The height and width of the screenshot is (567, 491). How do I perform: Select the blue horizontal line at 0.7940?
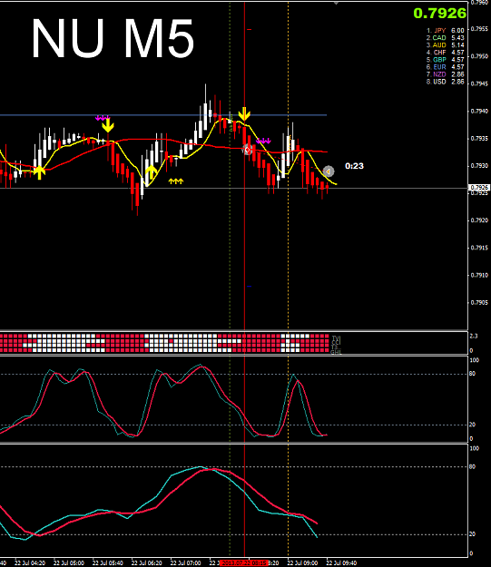[163, 115]
